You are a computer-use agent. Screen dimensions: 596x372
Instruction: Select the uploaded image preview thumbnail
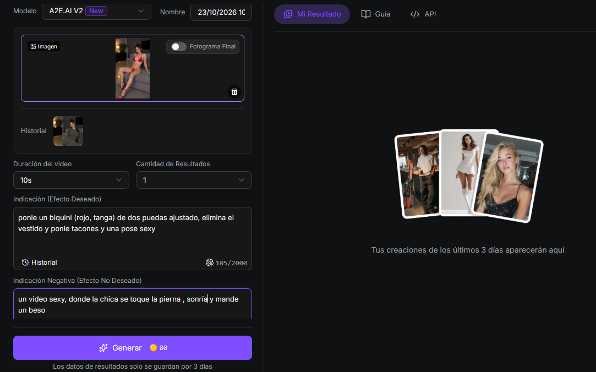(x=133, y=68)
